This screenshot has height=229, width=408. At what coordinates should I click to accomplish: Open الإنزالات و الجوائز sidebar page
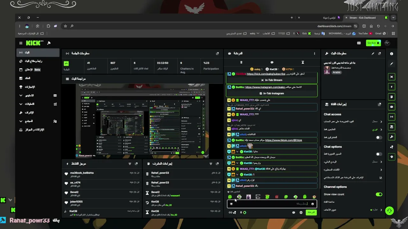tap(38, 130)
